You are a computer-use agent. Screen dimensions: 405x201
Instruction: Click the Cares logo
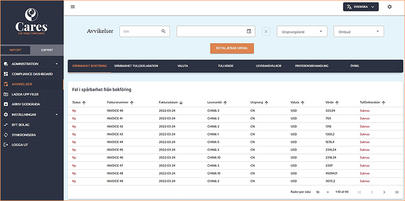[x=31, y=21]
